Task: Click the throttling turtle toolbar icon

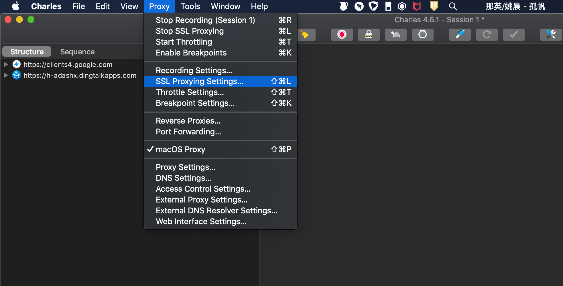Action: pyautogui.click(x=395, y=35)
